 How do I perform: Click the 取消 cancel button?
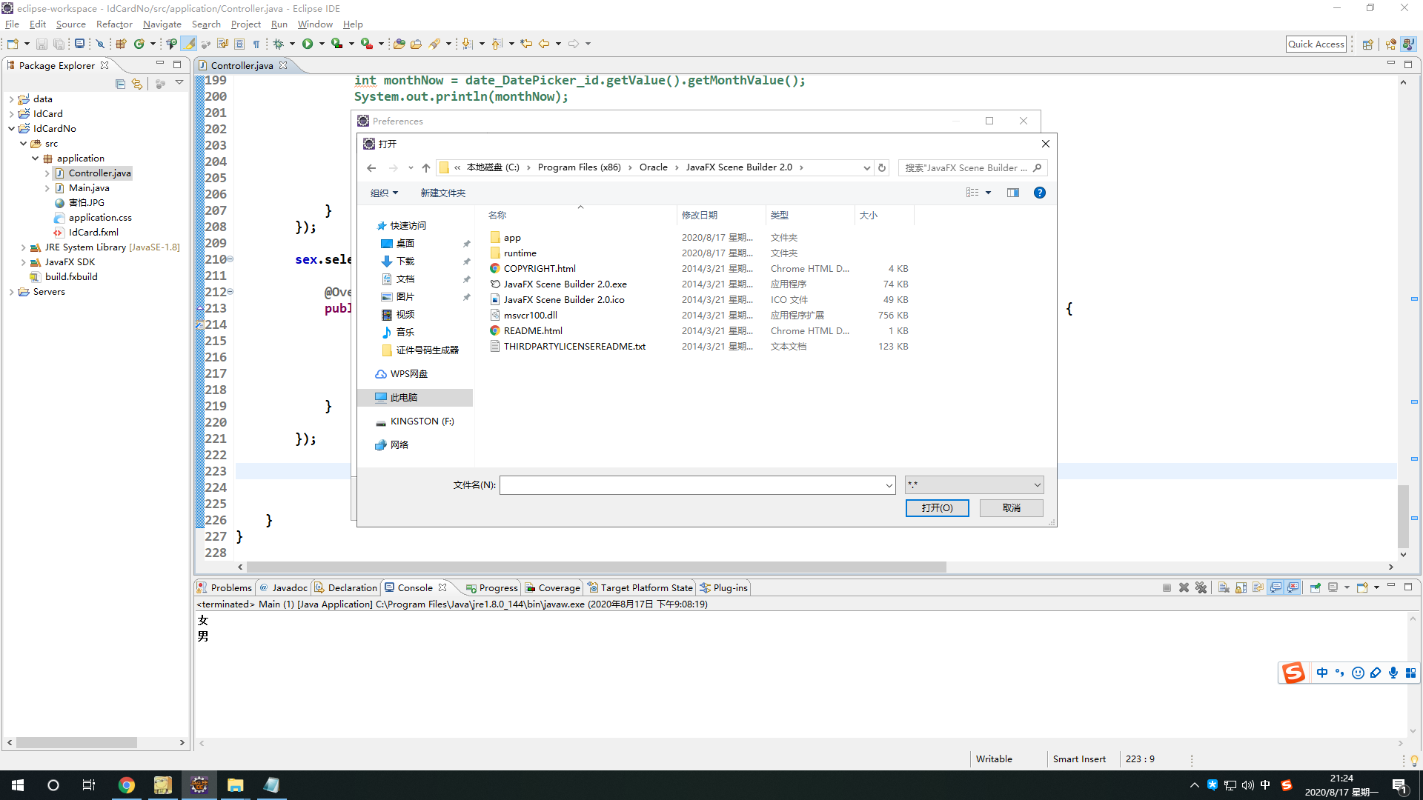1011,508
